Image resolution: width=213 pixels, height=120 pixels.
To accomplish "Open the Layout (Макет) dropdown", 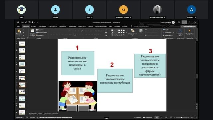I will click(x=40, y=30).
